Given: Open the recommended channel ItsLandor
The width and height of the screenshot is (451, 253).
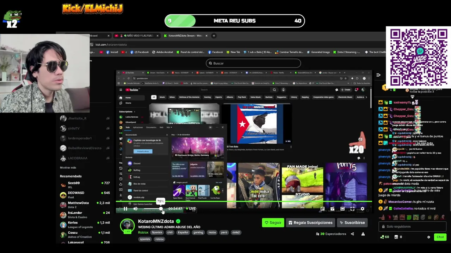Looking at the screenshot, I should pos(85,214).
